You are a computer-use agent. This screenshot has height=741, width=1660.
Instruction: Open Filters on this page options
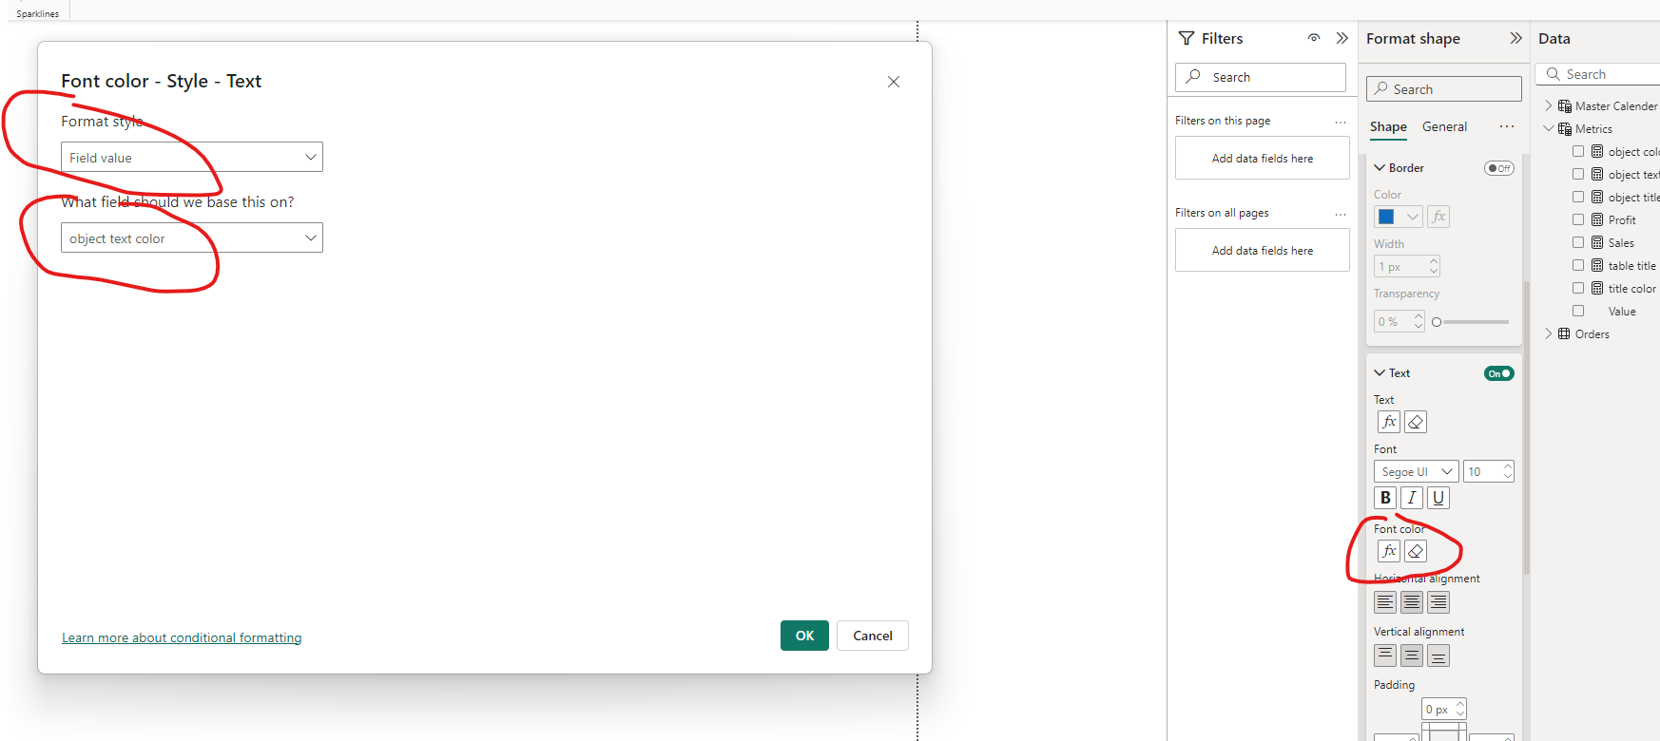coord(1341,122)
